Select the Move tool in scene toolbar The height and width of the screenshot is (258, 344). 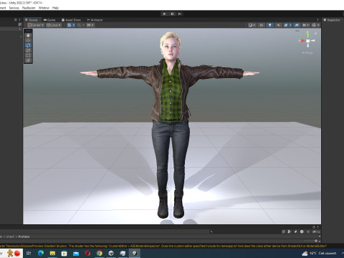point(28,40)
